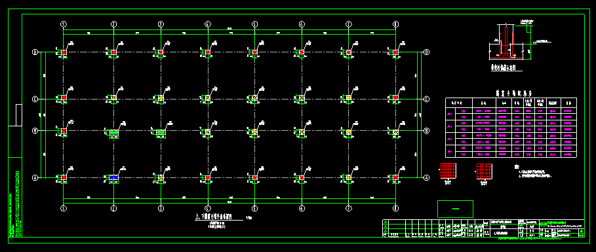Select the green footing at grid B-2
The image size is (596, 252).
pos(113,132)
